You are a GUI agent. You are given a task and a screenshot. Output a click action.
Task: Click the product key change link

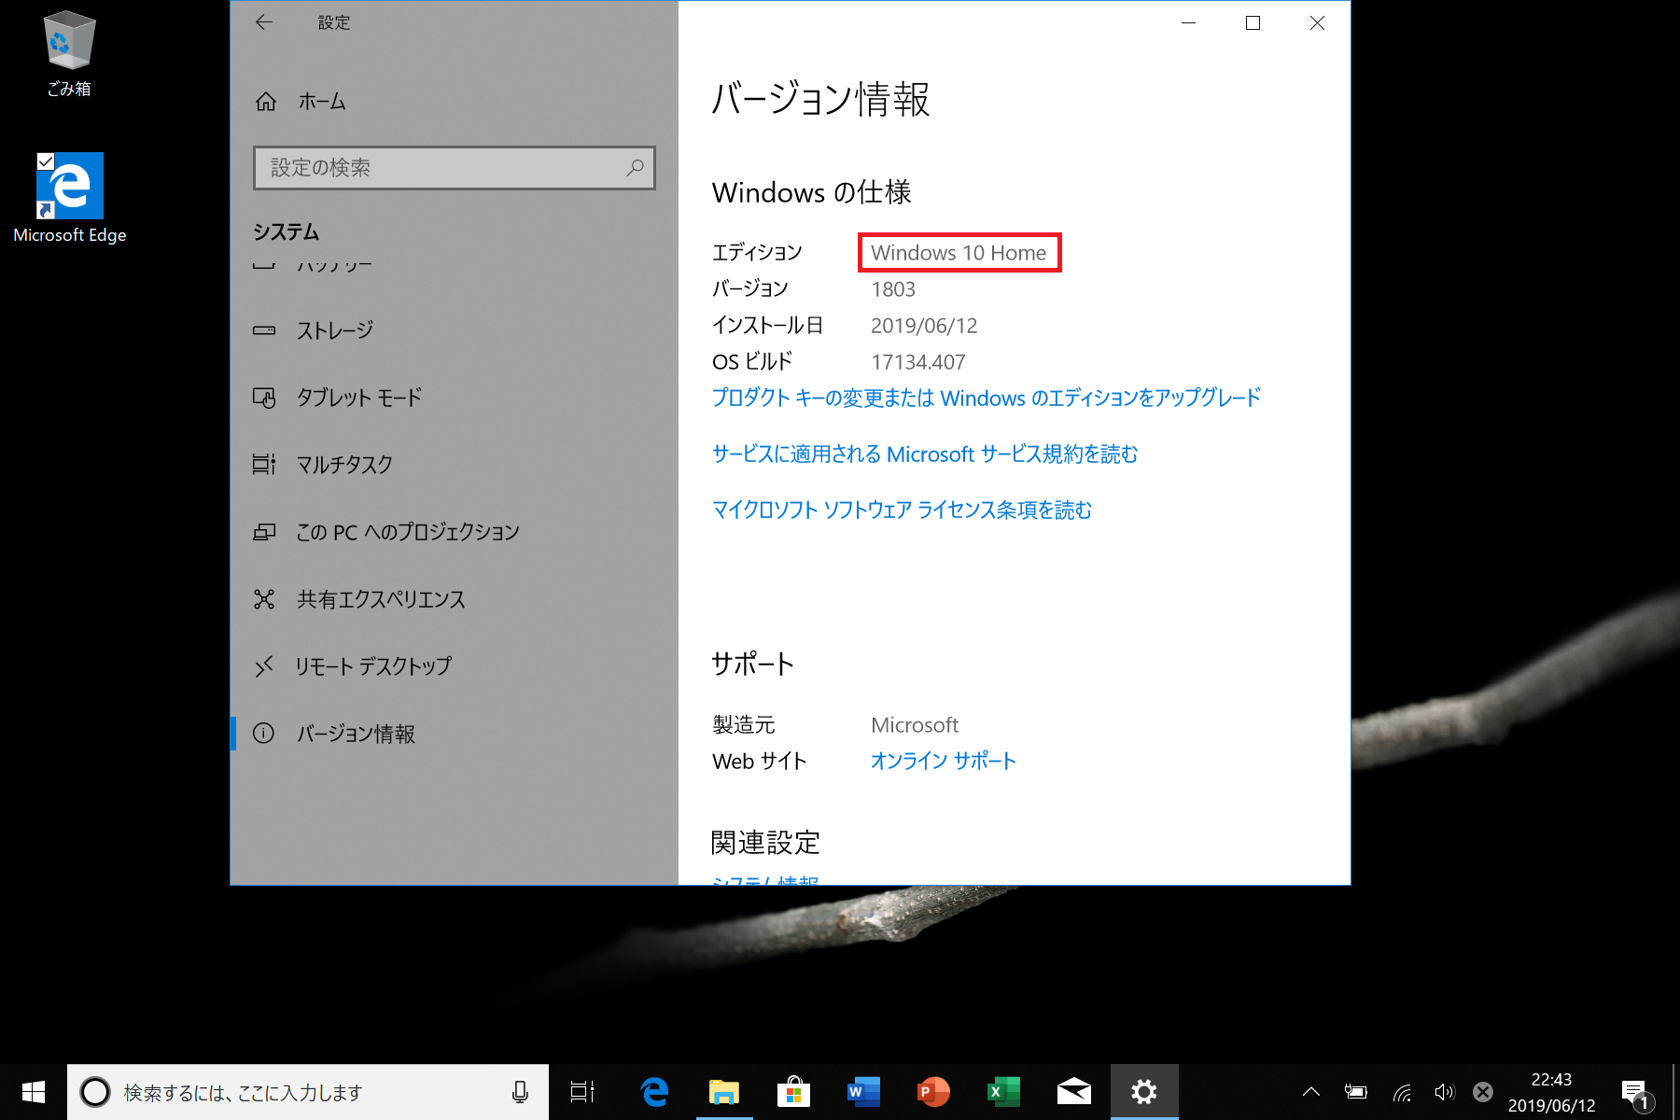[986, 399]
